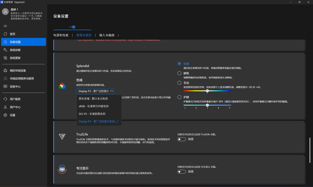The height and width of the screenshot is (187, 313).
Task: Choose DCI-P3 - 标准影院色彩 option
Action: (x=99, y=114)
